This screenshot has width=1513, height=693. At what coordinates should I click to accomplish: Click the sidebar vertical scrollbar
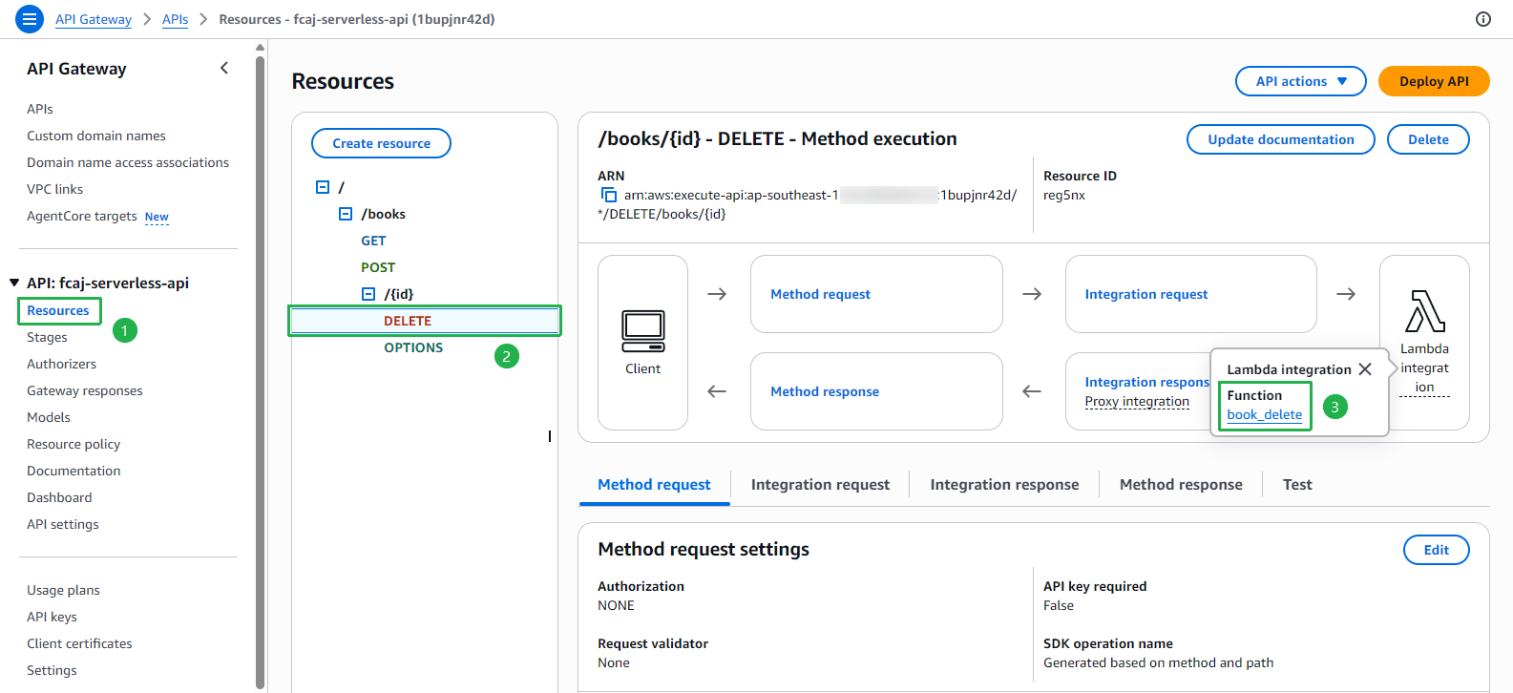pyautogui.click(x=260, y=372)
